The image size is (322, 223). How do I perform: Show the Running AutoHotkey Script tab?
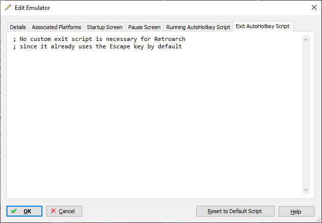click(198, 27)
